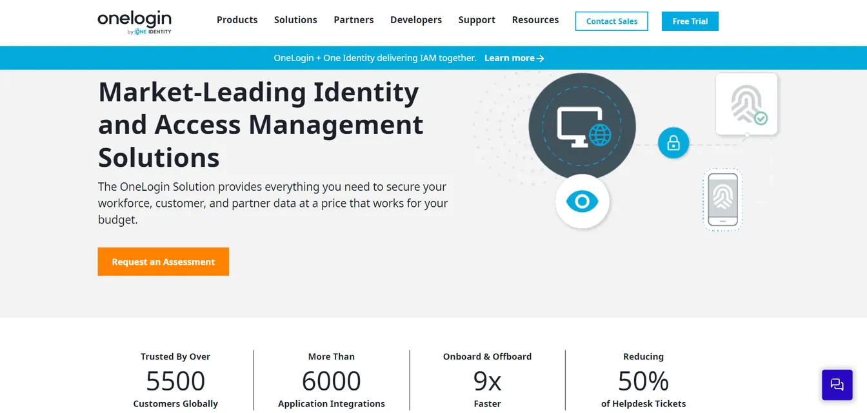Open the Resources menu
This screenshot has width=867, height=413.
[535, 20]
